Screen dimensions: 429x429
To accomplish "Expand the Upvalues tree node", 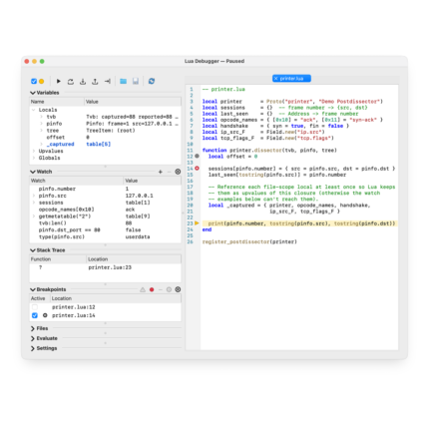I will (x=34, y=151).
